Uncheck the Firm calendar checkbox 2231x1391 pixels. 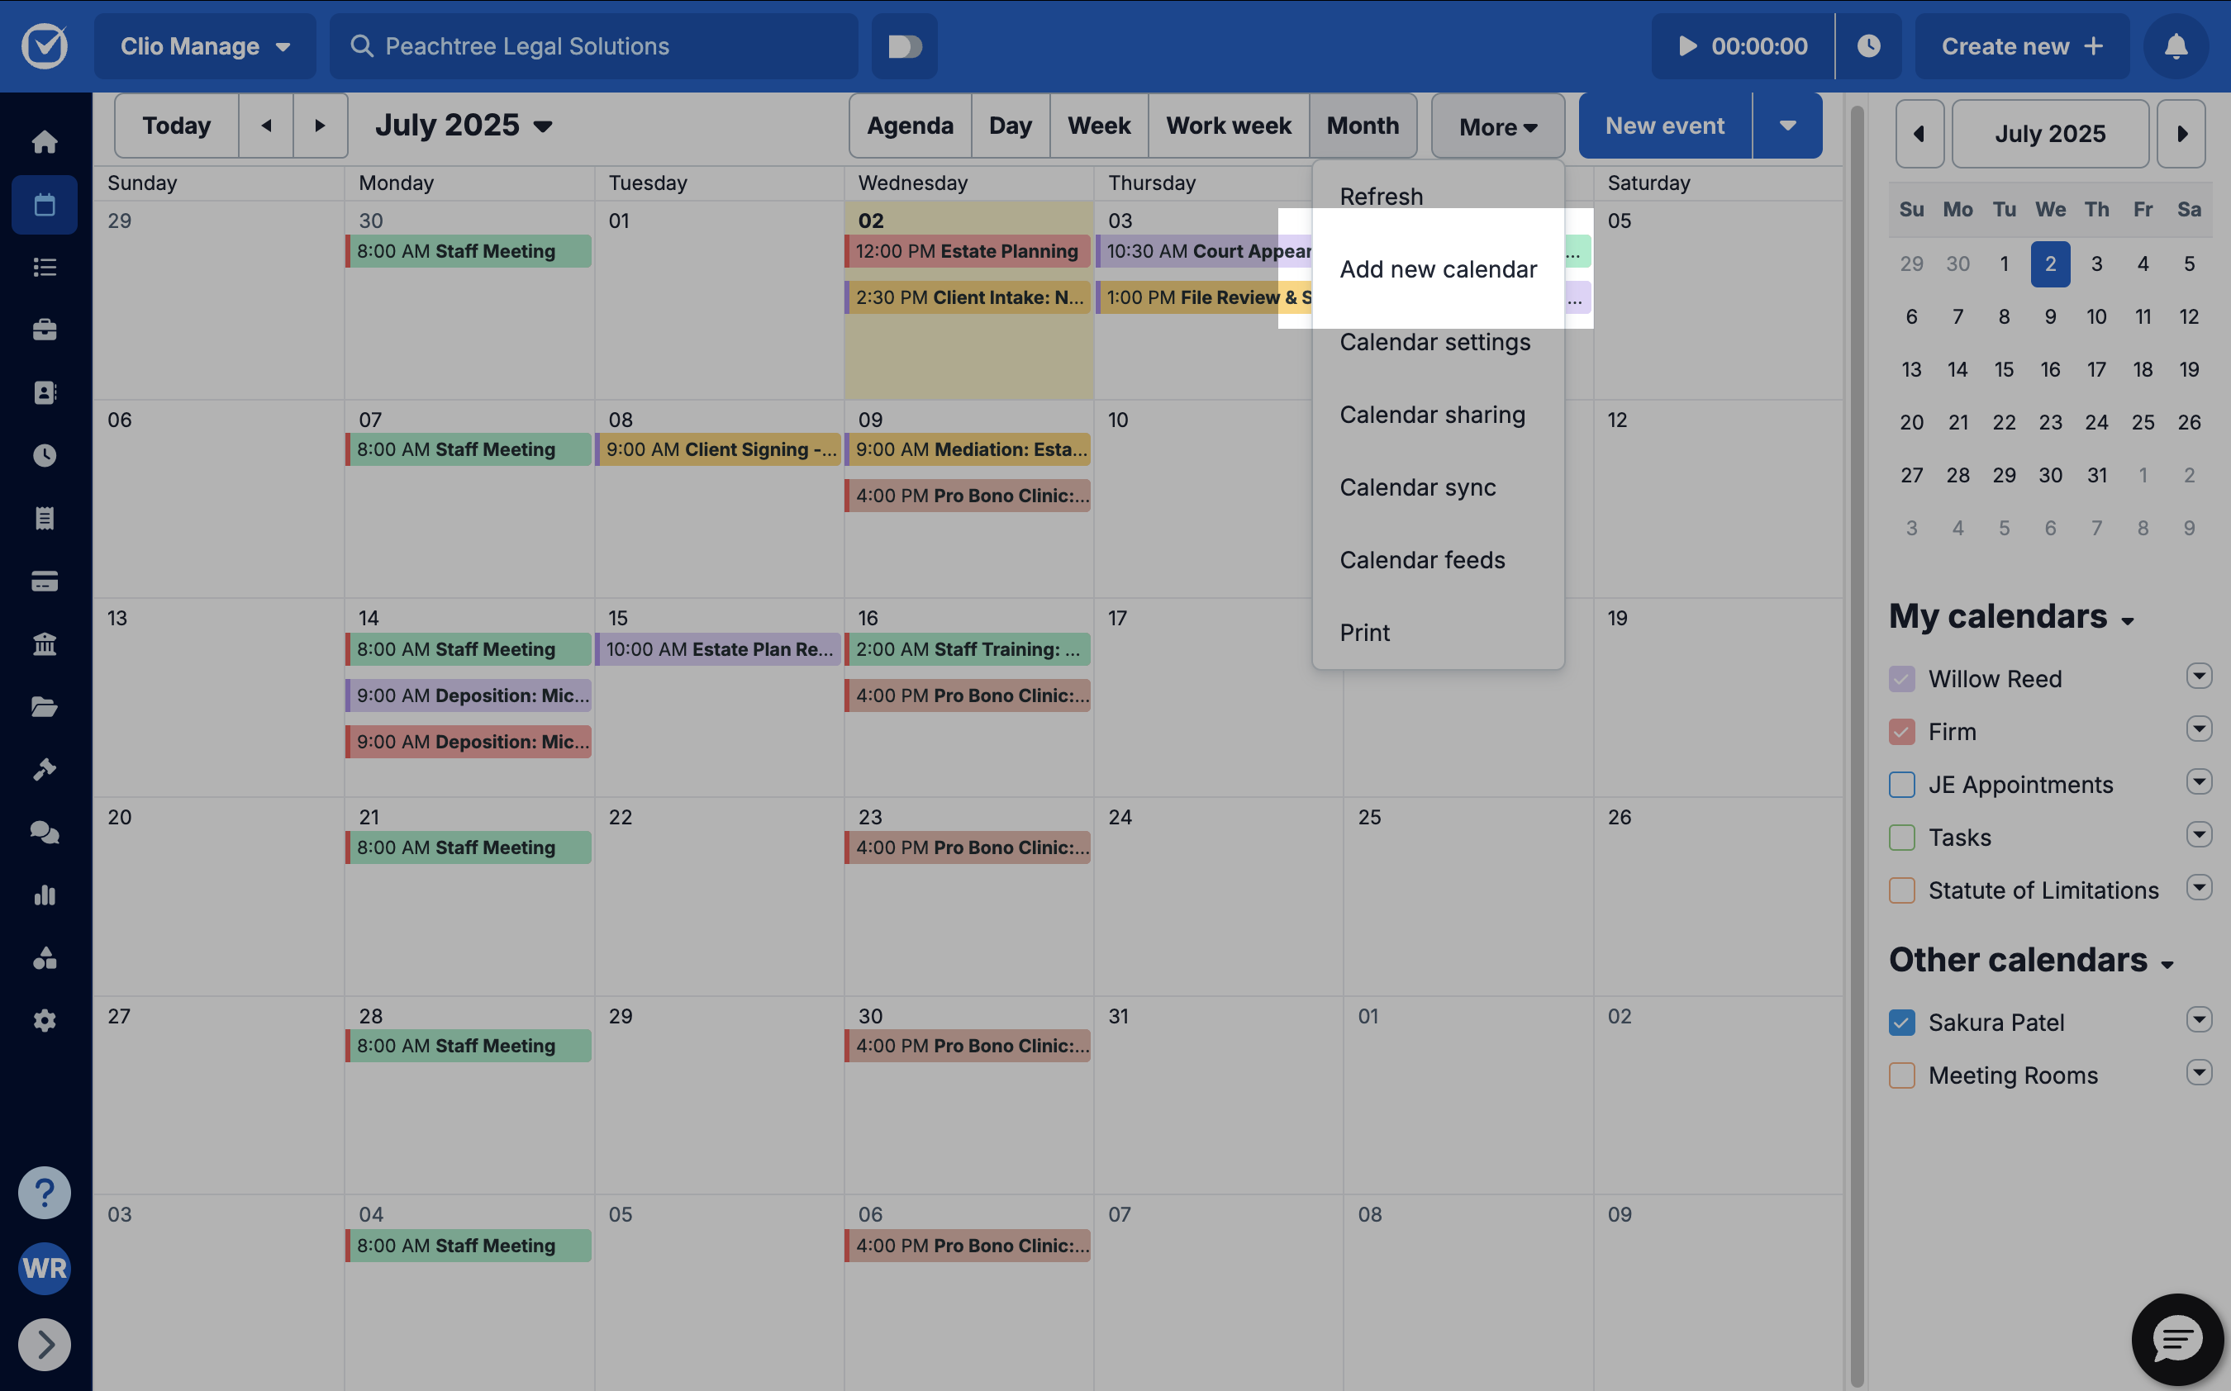point(1901,733)
